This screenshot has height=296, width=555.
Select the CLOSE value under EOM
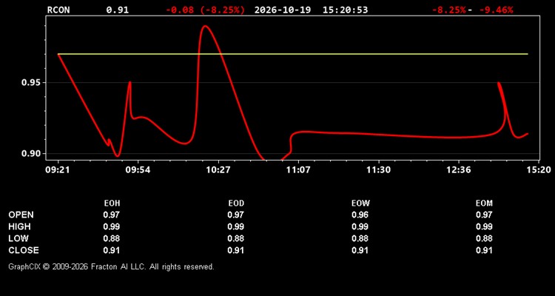[484, 250]
